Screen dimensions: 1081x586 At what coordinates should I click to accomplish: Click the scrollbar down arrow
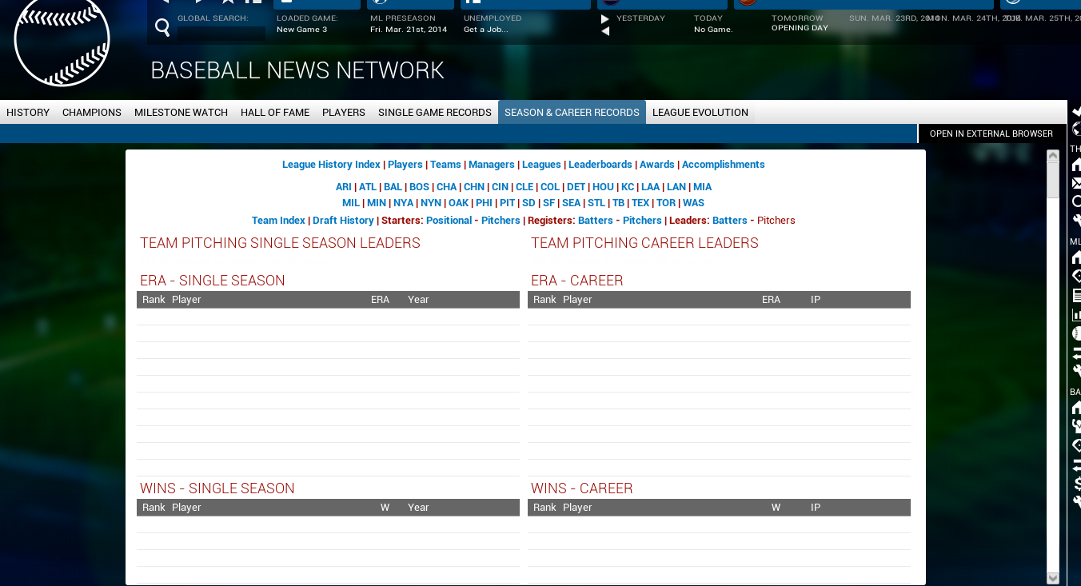click(x=1053, y=578)
